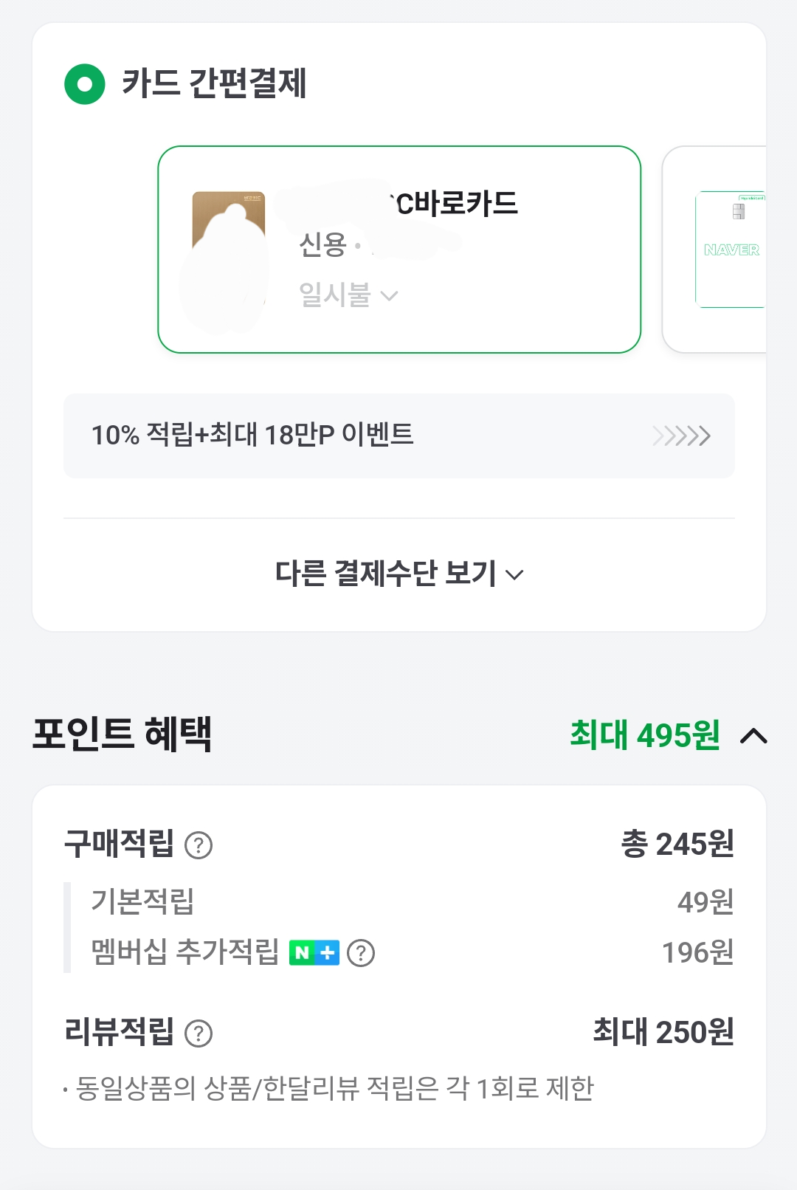The width and height of the screenshot is (797, 1190).
Task: Tap the N+ membership badge icon
Action: coord(314,953)
